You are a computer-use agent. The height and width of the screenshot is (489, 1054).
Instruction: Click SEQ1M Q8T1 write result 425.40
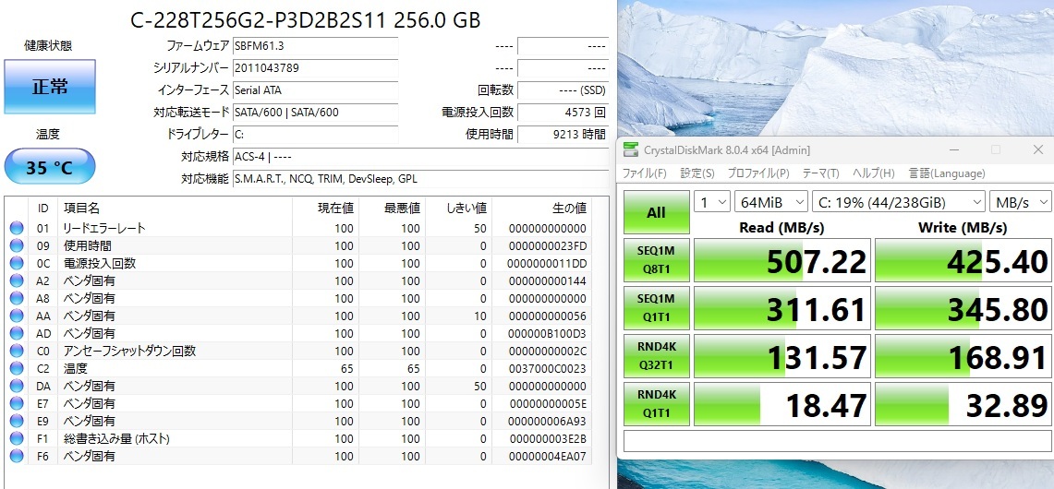coord(963,260)
